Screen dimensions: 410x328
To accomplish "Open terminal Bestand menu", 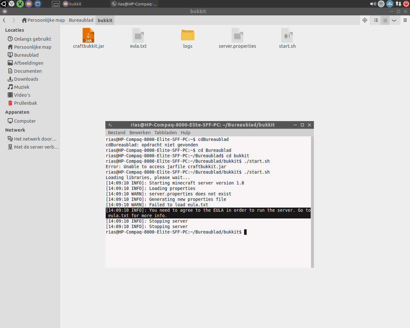I will (117, 133).
